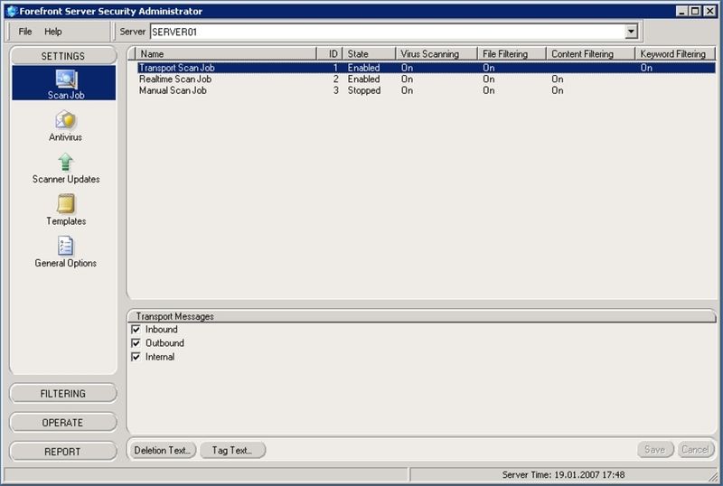
Task: Click the Forefront shield icon in title bar
Action: [13, 11]
